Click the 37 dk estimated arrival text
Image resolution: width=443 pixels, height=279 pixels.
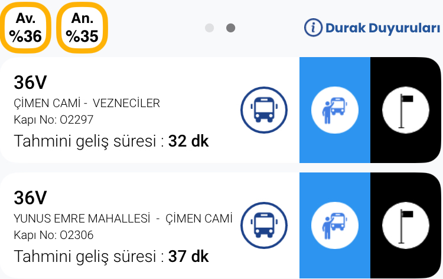pos(188,257)
